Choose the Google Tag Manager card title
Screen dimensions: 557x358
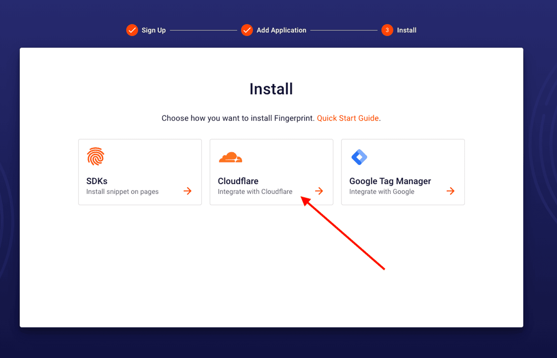[390, 181]
